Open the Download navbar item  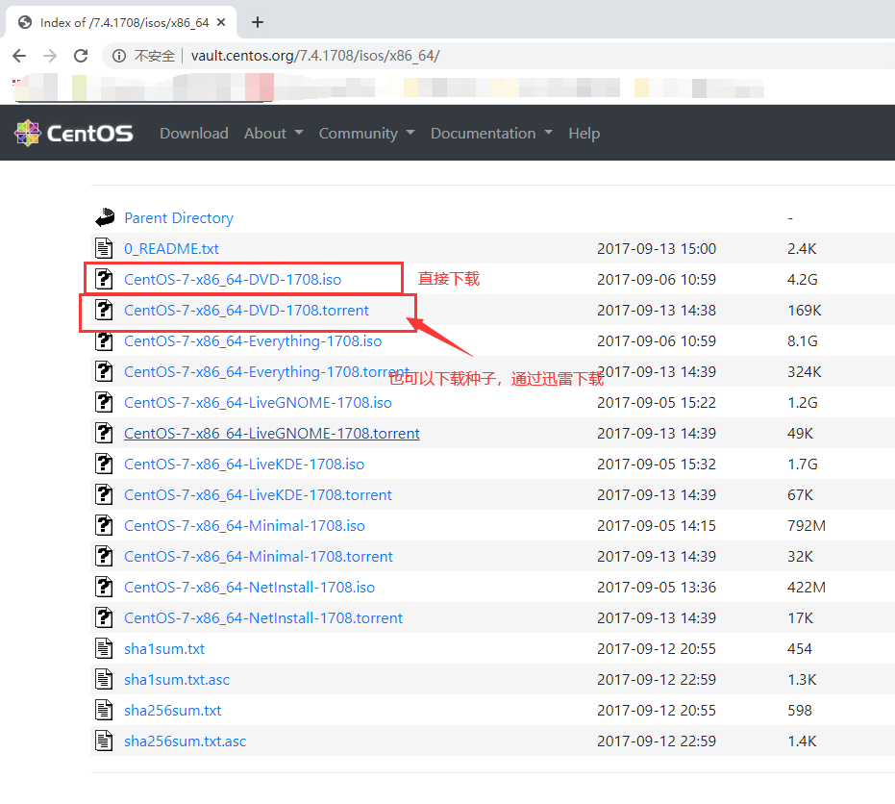click(194, 133)
